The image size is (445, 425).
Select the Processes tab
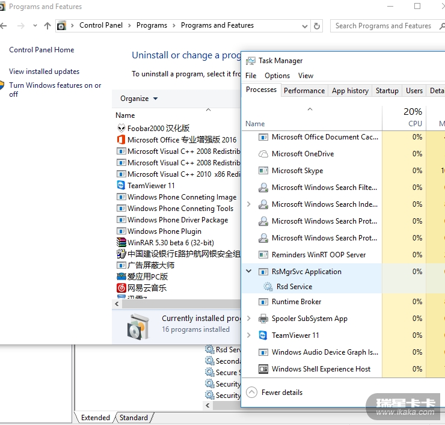261,90
